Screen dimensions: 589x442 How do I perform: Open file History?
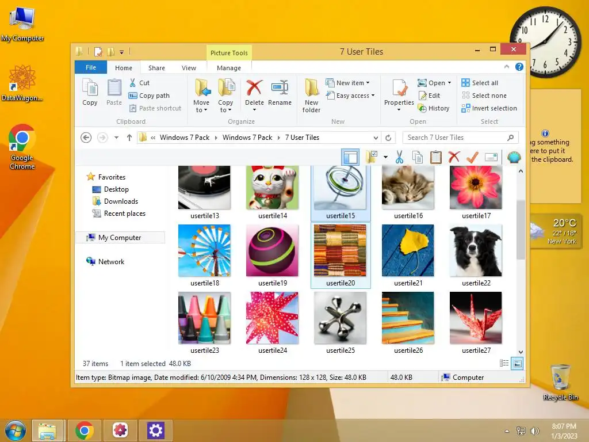click(434, 108)
